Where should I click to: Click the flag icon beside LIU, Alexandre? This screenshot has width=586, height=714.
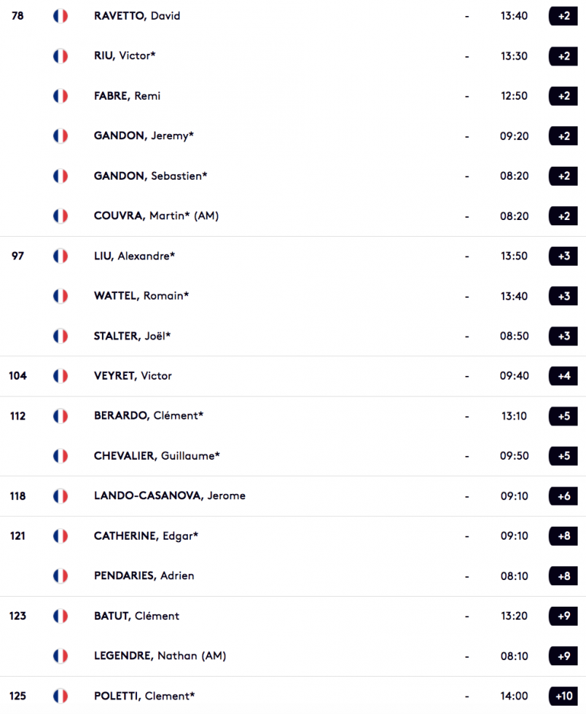[61, 256]
